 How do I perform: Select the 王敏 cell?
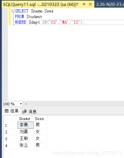point(25,139)
